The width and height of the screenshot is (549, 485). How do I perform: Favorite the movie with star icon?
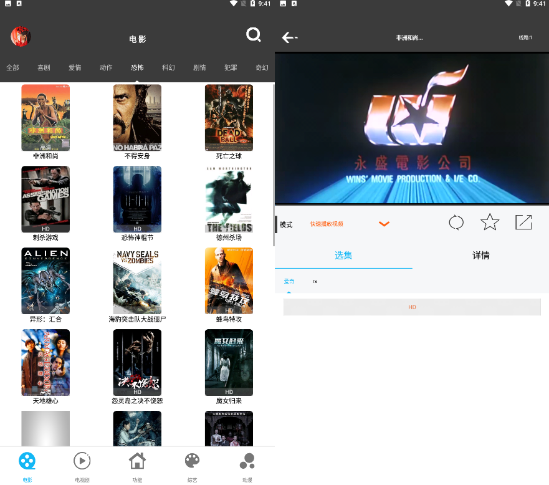[x=490, y=222]
